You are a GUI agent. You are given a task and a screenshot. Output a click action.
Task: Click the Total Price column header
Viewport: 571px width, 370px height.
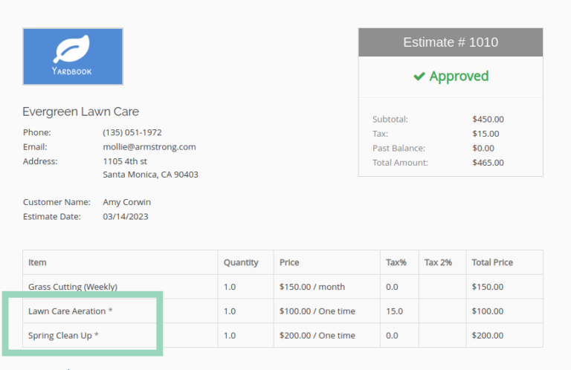click(492, 262)
